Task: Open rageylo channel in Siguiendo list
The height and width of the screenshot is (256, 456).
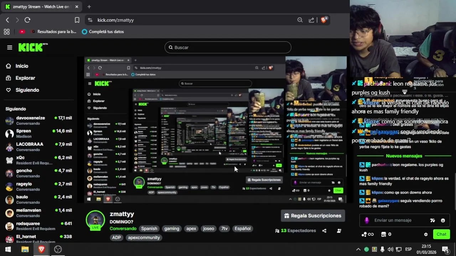Action: click(x=38, y=186)
